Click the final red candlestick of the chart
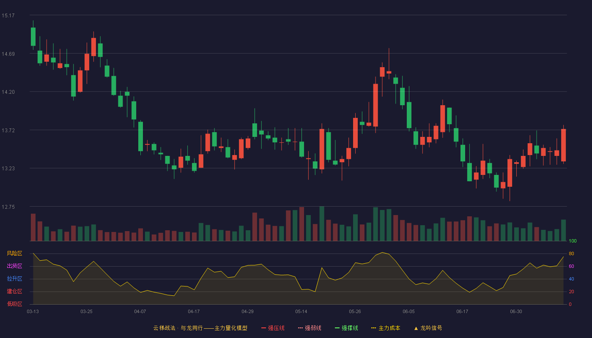The width and height of the screenshot is (592, 338). (x=563, y=145)
